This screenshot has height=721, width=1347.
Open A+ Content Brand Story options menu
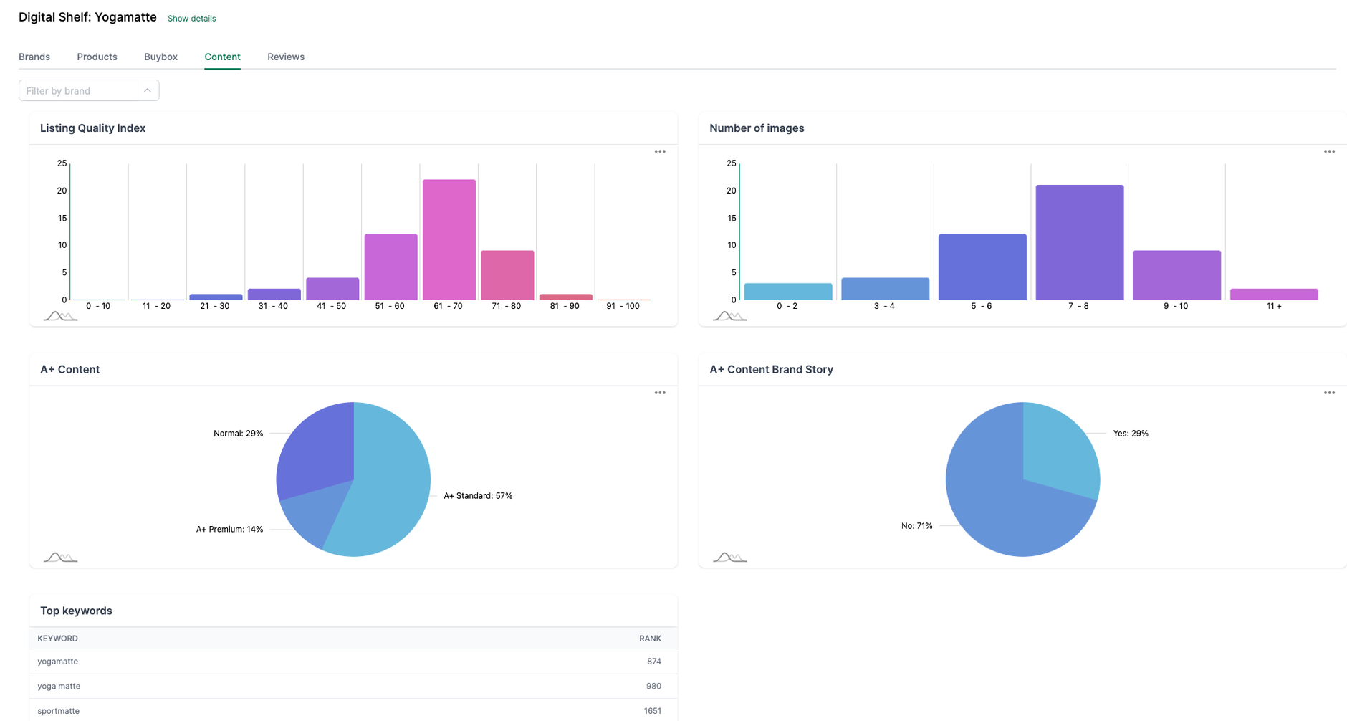(x=1329, y=393)
